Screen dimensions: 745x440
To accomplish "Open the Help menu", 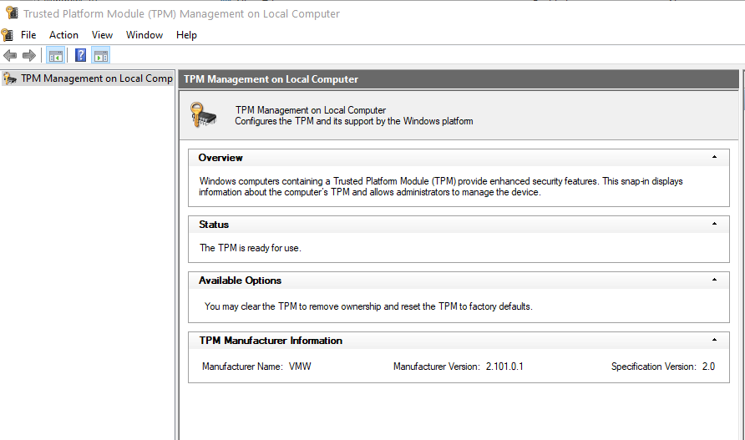I will (x=186, y=35).
